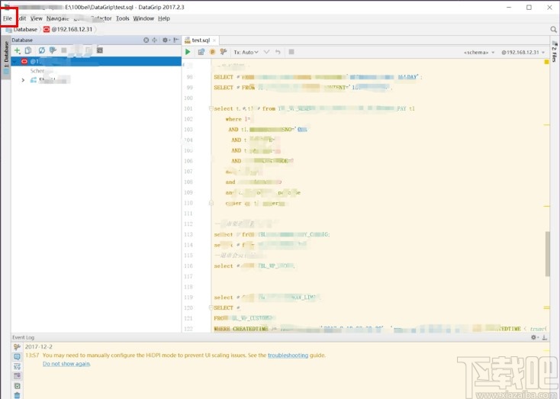Hide the Database panel using the pin icon
560x399 pixels.
point(176,40)
